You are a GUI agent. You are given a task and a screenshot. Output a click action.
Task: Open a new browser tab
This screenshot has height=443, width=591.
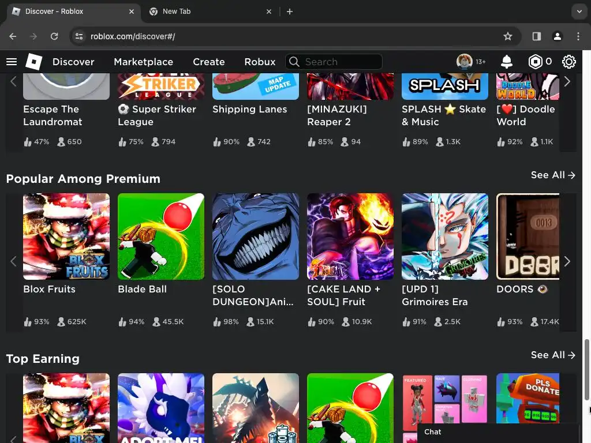click(x=290, y=12)
